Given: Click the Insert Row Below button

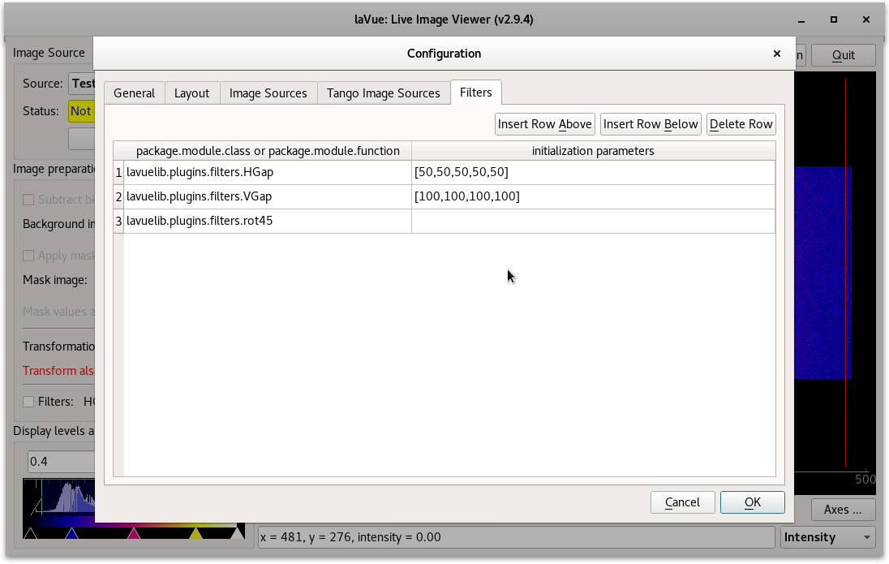Looking at the screenshot, I should pyautogui.click(x=651, y=123).
